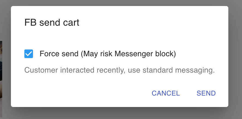
Task: Confirm sending the FB cart
Action: (206, 93)
